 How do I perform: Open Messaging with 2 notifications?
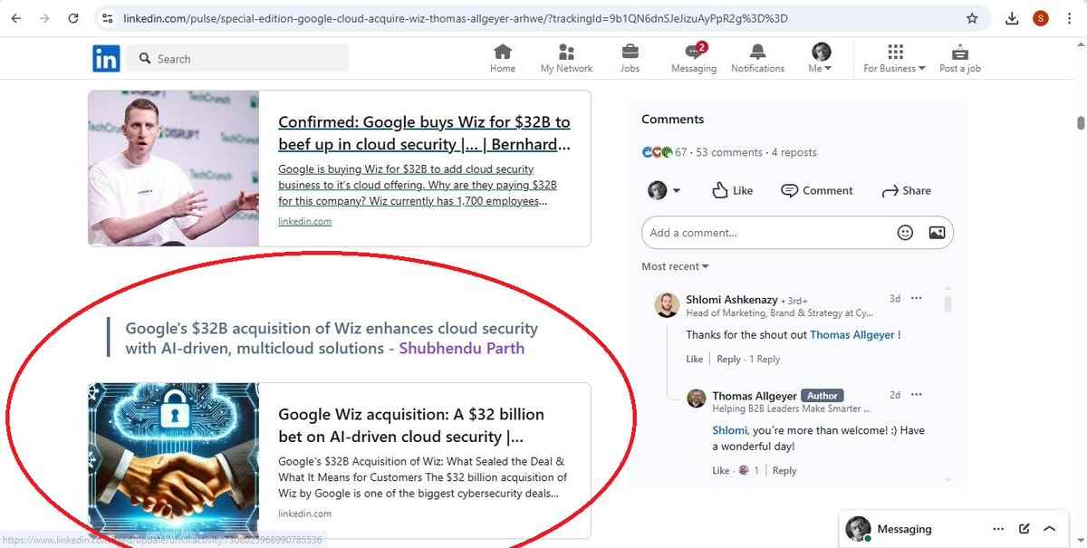coord(694,59)
